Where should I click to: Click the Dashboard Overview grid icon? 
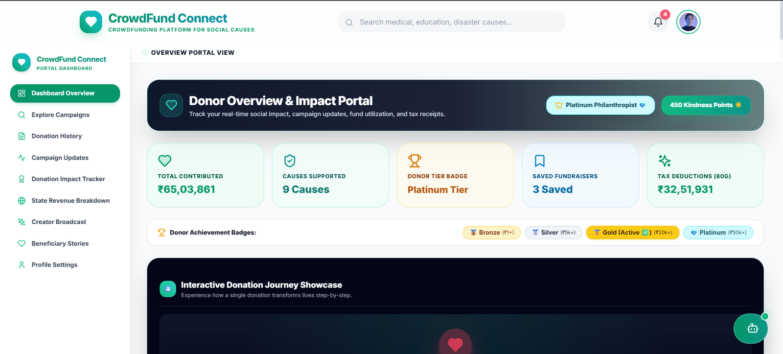[22, 94]
